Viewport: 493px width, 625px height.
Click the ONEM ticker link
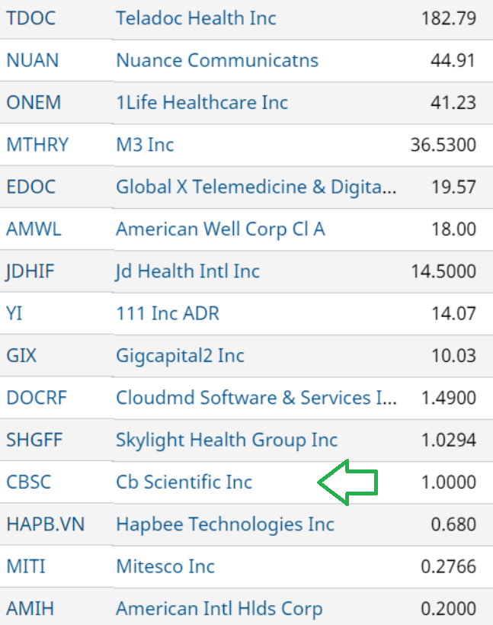coord(34,103)
